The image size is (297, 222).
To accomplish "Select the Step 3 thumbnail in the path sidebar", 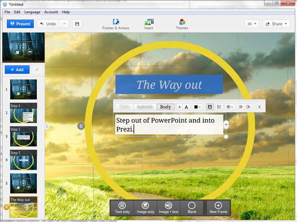I will 24,160.
